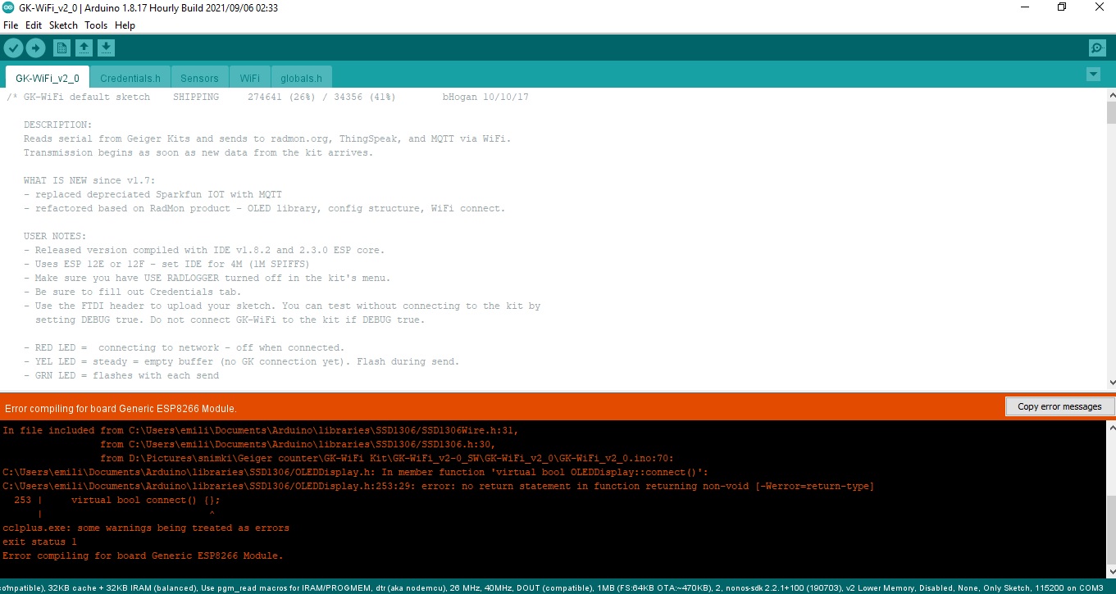Click the Arduino logo in title bar

8,7
